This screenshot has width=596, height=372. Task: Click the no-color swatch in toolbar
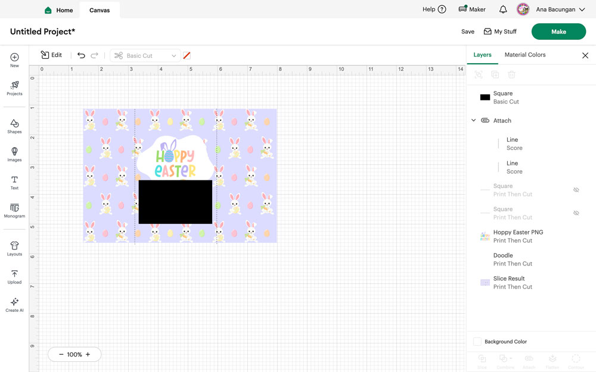(187, 55)
